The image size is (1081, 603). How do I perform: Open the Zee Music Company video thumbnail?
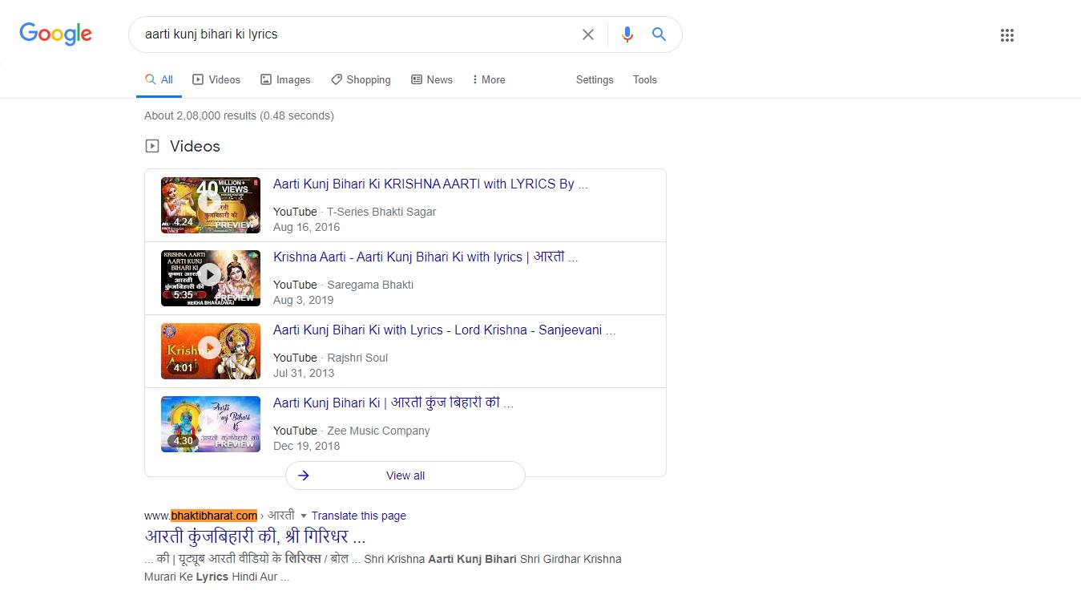(x=210, y=423)
